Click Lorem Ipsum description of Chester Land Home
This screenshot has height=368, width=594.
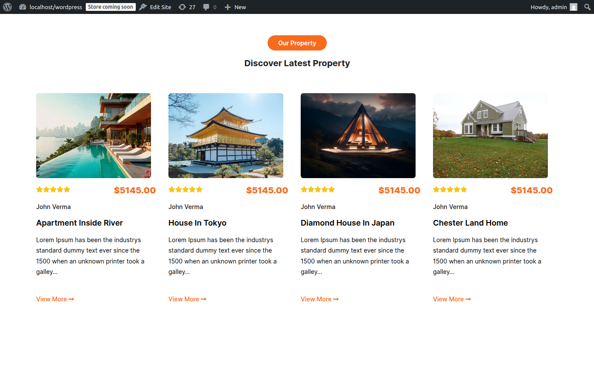(x=487, y=256)
